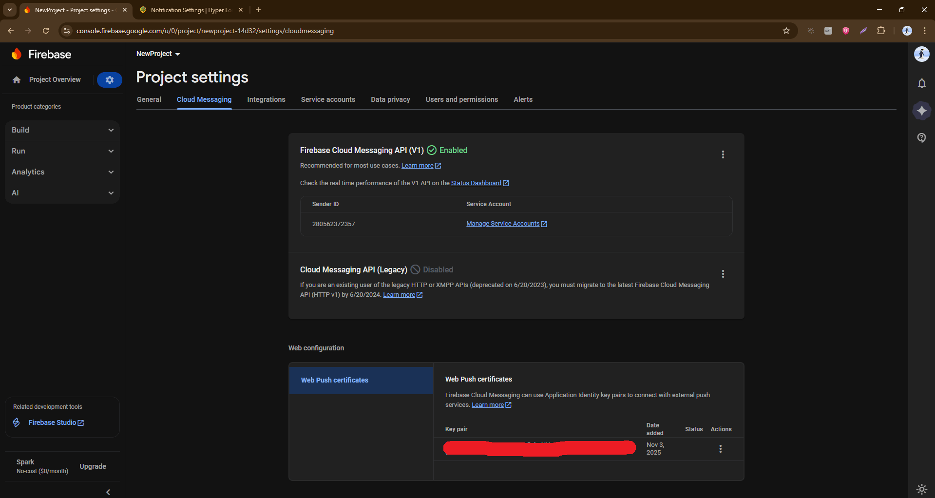Open a new browser tab

(x=258, y=10)
